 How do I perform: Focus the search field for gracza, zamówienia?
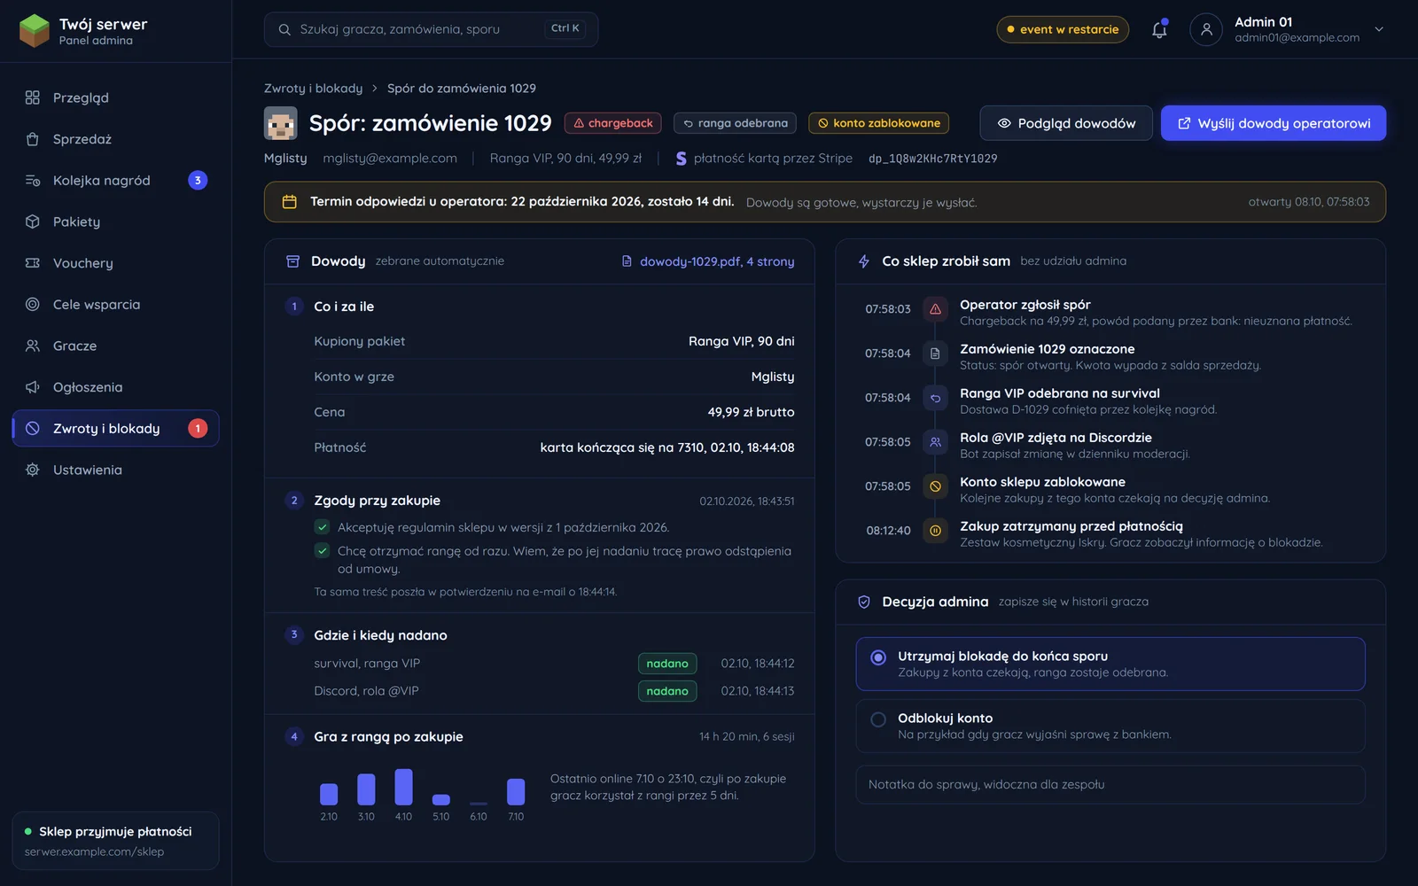coord(431,30)
